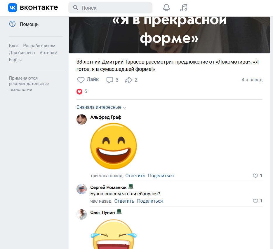Image resolution: width=273 pixels, height=249 pixels.
Task: Open the «Я в прекрасной форме» post image
Action: [169, 35]
